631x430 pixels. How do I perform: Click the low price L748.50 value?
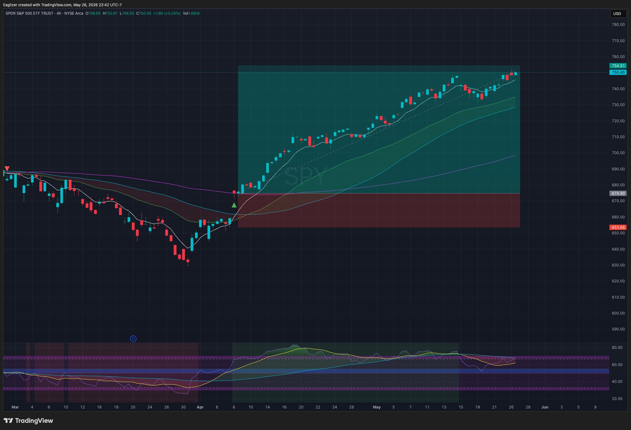(x=127, y=13)
